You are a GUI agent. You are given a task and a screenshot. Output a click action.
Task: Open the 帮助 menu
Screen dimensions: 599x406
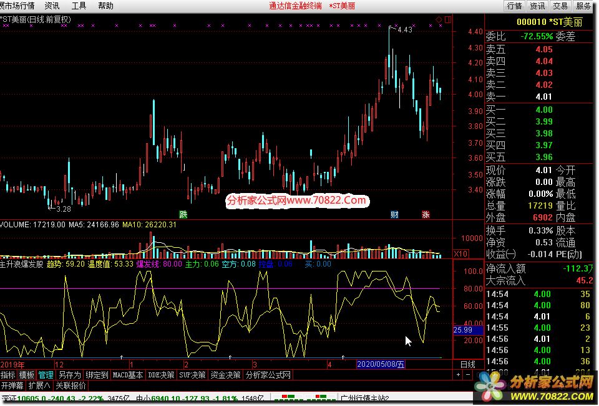click(106, 6)
